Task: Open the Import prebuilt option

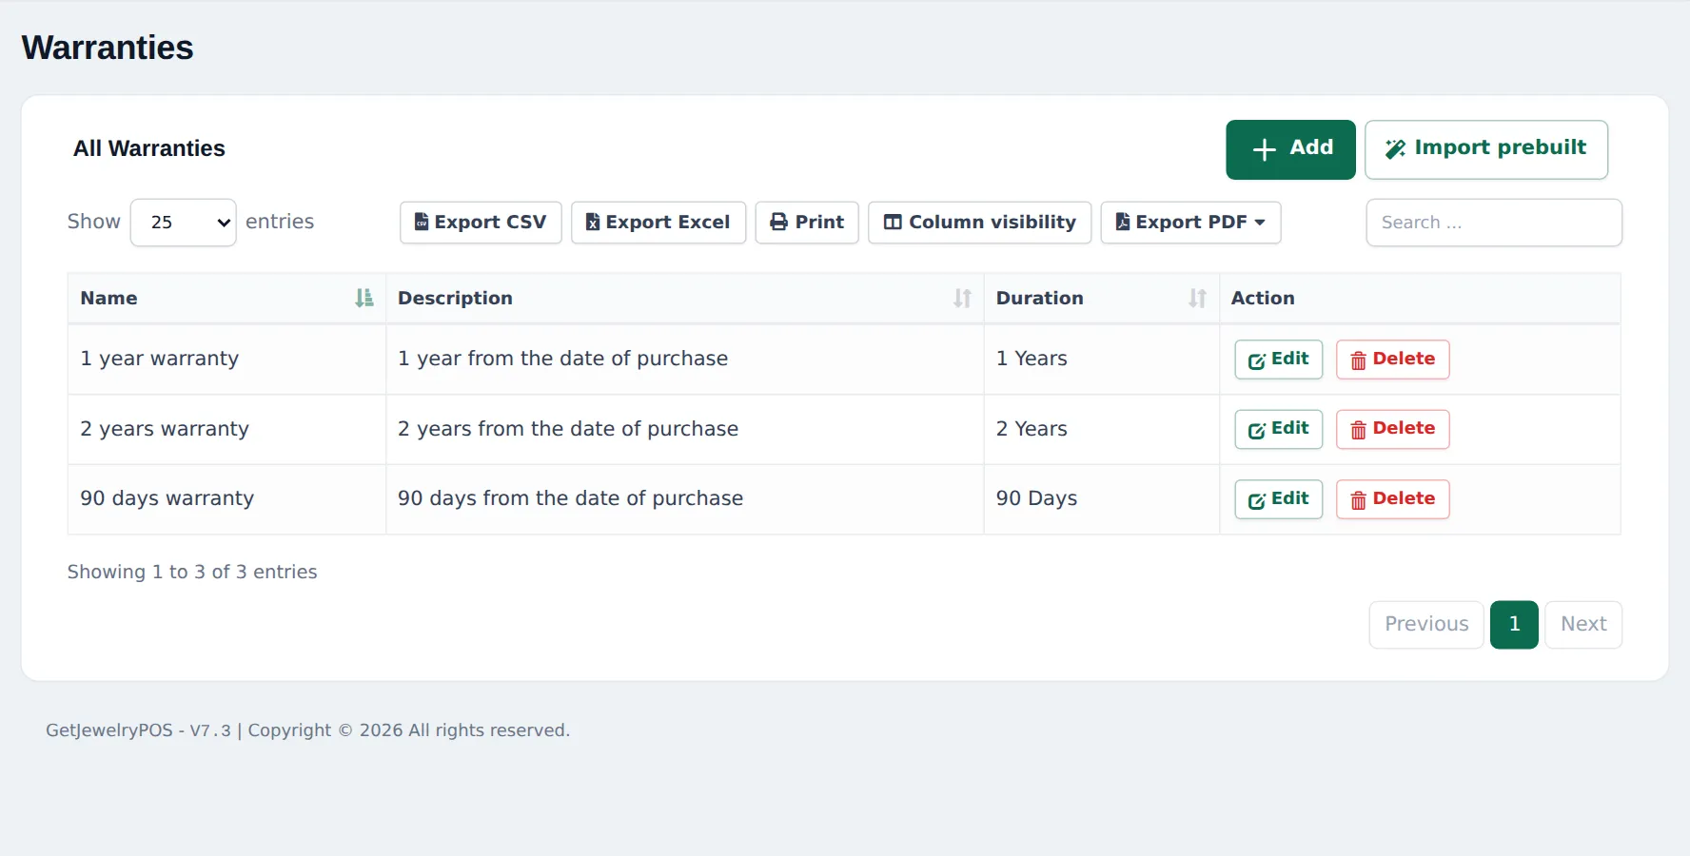Action: coord(1486,149)
